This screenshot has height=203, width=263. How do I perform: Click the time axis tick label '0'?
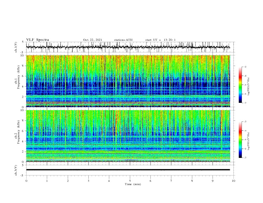(26, 181)
